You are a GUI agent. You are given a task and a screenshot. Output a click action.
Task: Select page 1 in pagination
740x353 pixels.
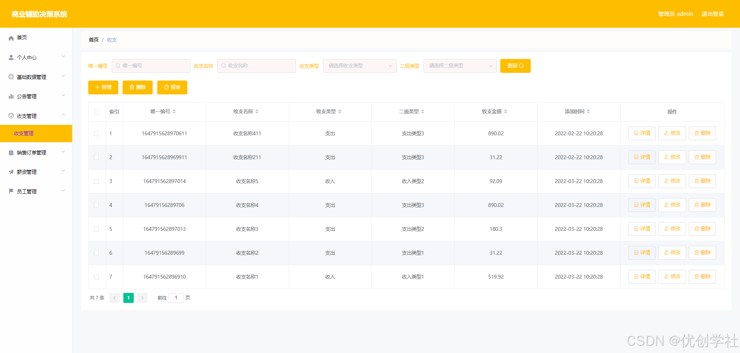click(128, 298)
